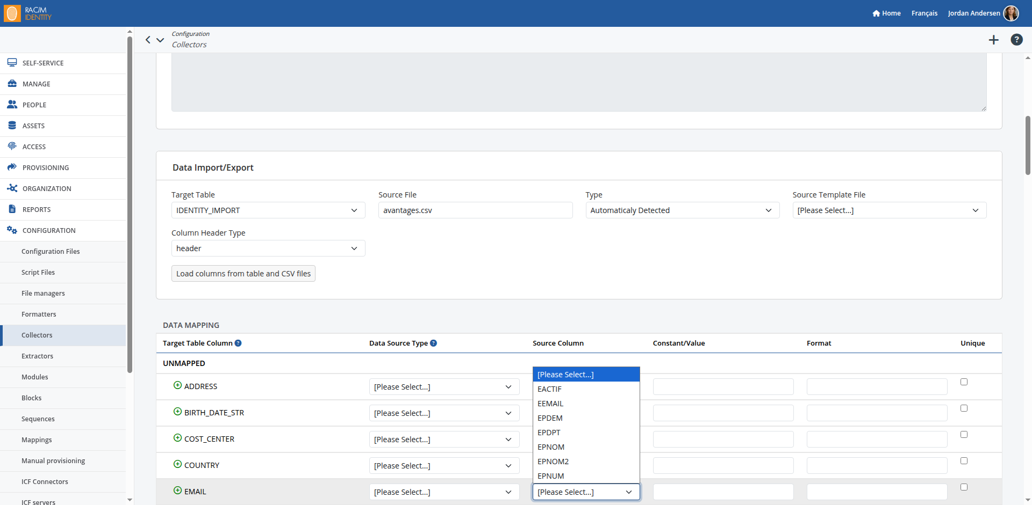The width and height of the screenshot is (1032, 505).
Task: Click green plus icon next to ADDRESS
Action: coord(177,385)
